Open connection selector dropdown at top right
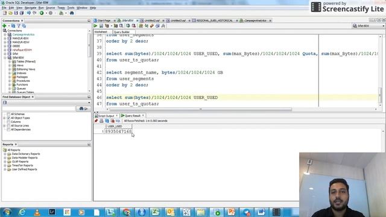The width and height of the screenshot is (386, 217). (383, 26)
